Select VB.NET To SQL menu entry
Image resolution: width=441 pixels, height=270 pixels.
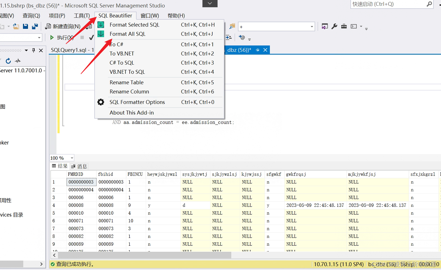(159, 72)
